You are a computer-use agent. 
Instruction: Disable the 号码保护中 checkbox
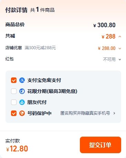click(14, 113)
